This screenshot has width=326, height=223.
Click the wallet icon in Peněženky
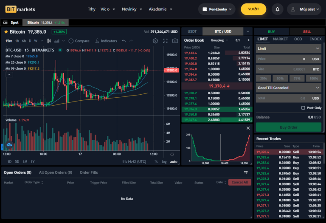205,9
